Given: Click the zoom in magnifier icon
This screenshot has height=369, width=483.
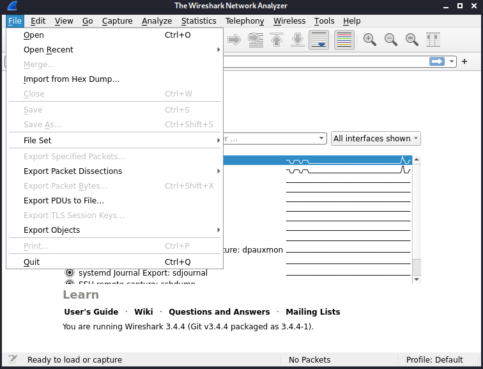Looking at the screenshot, I should pos(370,40).
